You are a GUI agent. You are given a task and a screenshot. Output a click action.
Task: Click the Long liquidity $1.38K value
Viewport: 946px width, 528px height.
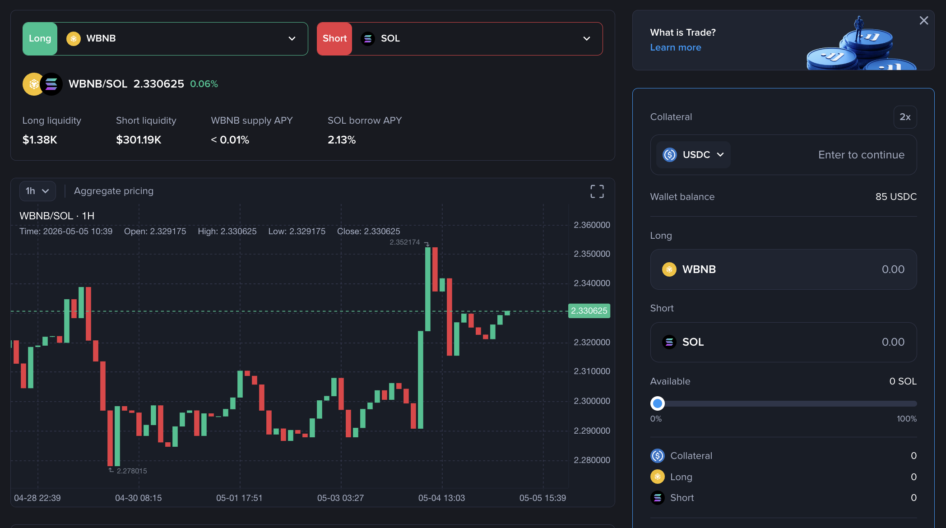pyautogui.click(x=40, y=140)
